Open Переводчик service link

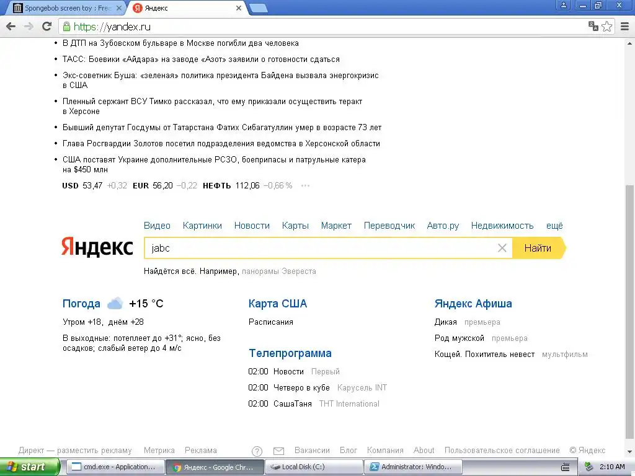click(389, 226)
